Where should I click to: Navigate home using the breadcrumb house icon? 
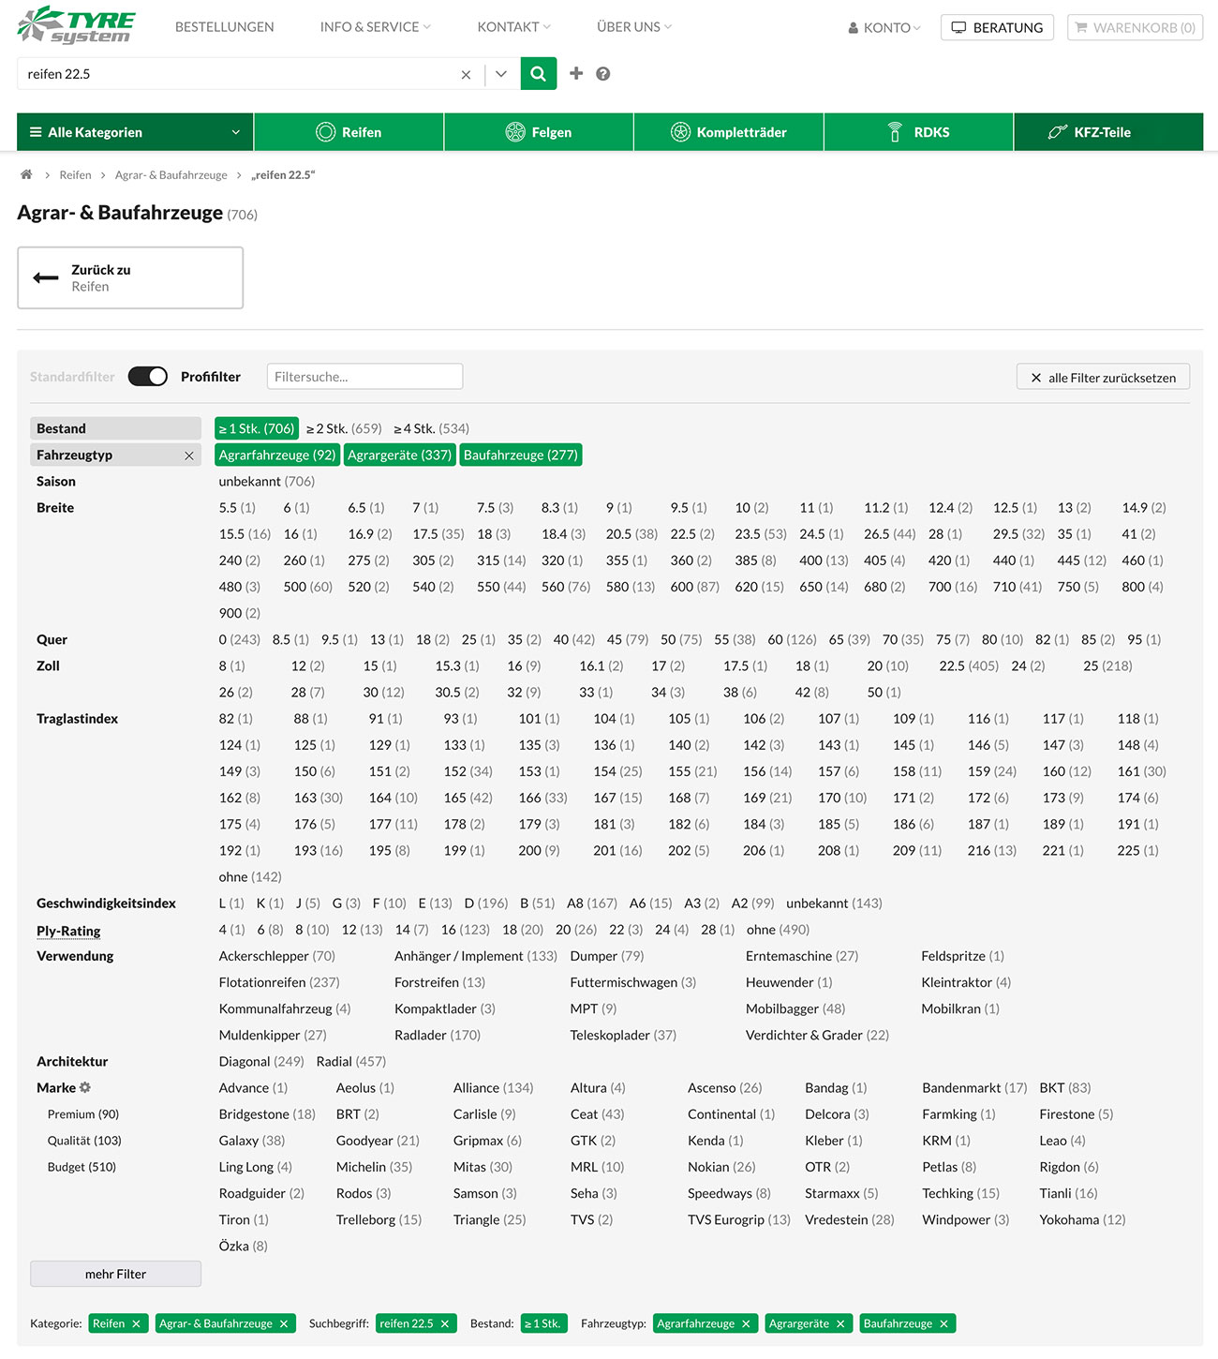25,174
